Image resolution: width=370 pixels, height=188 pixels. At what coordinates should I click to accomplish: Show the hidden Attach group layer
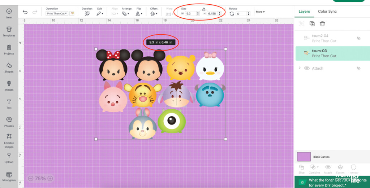click(358, 68)
